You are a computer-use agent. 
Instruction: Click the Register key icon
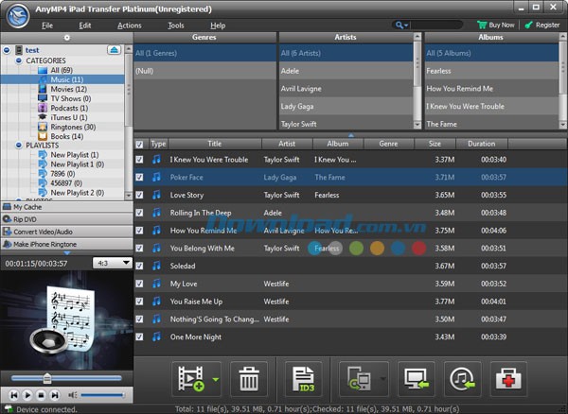coord(528,25)
